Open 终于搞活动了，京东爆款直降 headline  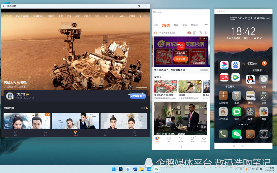point(169,70)
